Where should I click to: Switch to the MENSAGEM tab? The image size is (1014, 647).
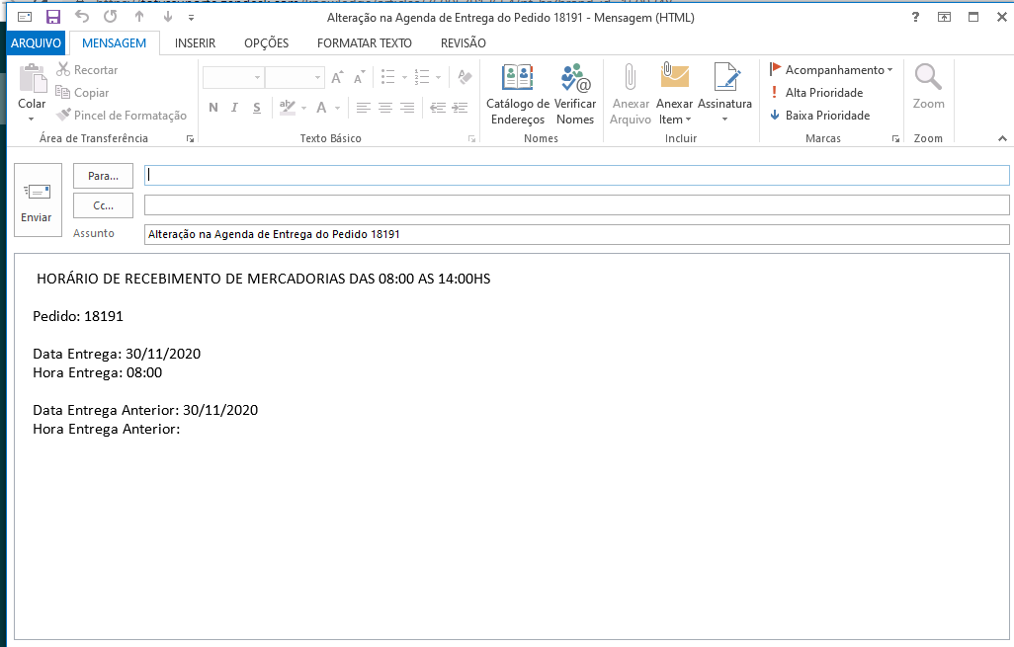[x=114, y=43]
